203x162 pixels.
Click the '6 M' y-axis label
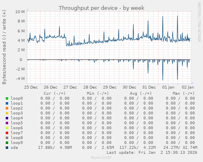coord(21,31)
